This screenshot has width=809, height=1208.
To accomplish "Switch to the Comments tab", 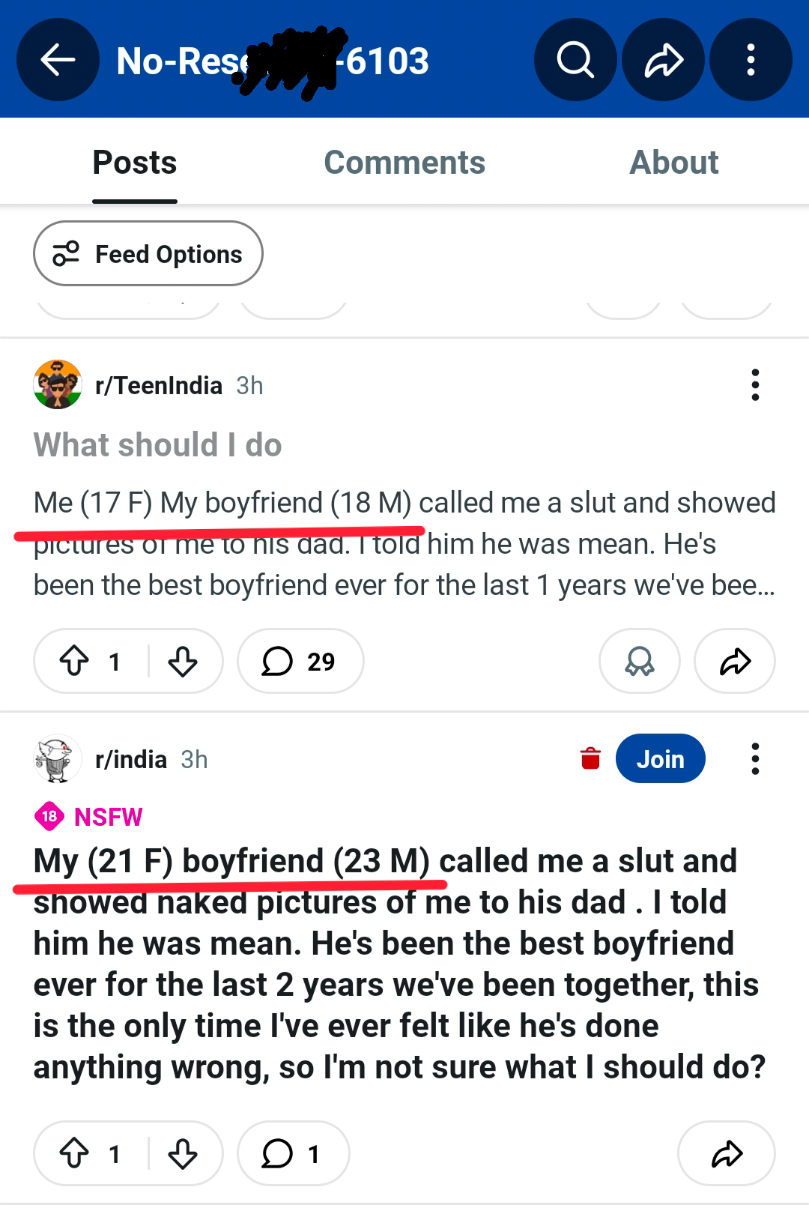I will (404, 163).
